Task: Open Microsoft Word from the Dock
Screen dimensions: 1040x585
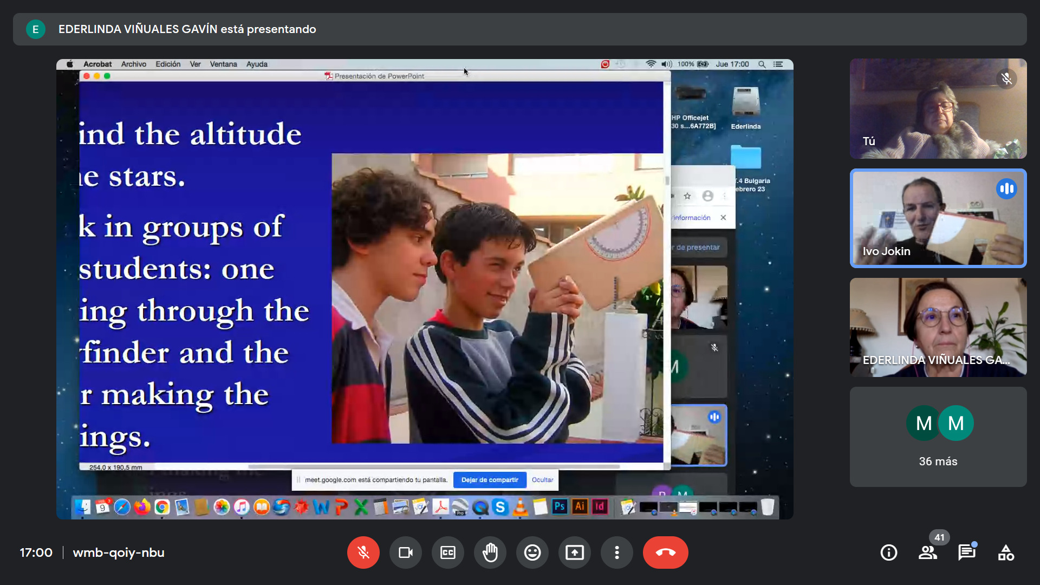Action: point(321,507)
